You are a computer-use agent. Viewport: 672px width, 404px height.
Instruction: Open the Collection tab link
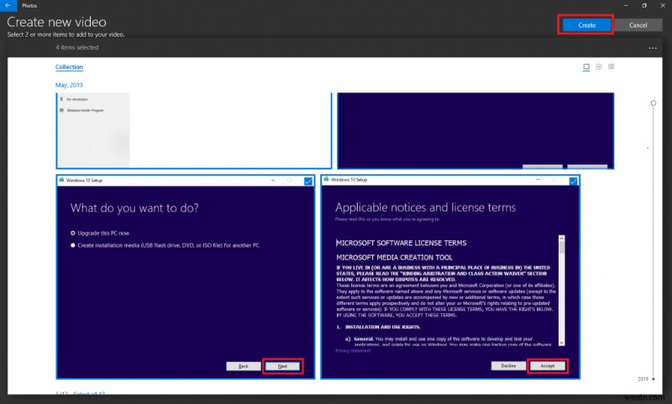69,67
